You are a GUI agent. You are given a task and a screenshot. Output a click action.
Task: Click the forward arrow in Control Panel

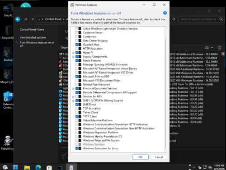[26, 19]
